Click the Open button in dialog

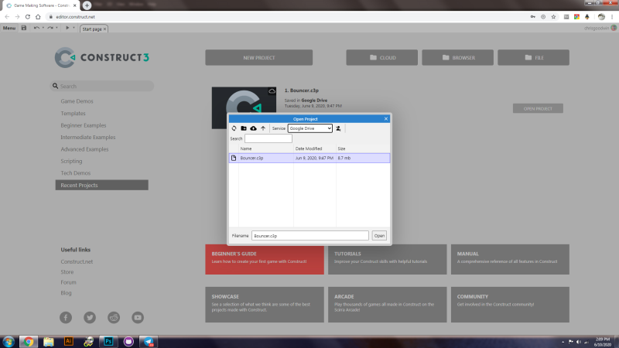pyautogui.click(x=379, y=236)
